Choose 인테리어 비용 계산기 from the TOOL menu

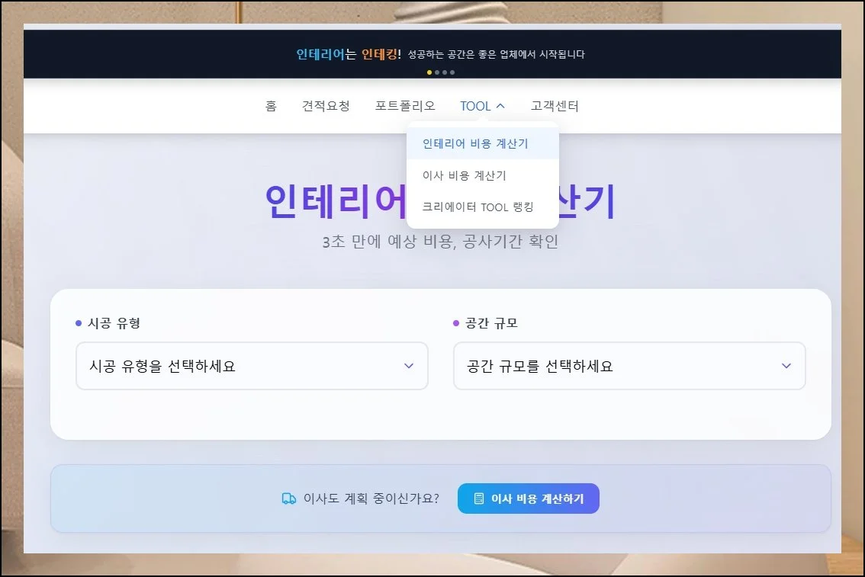coord(475,143)
